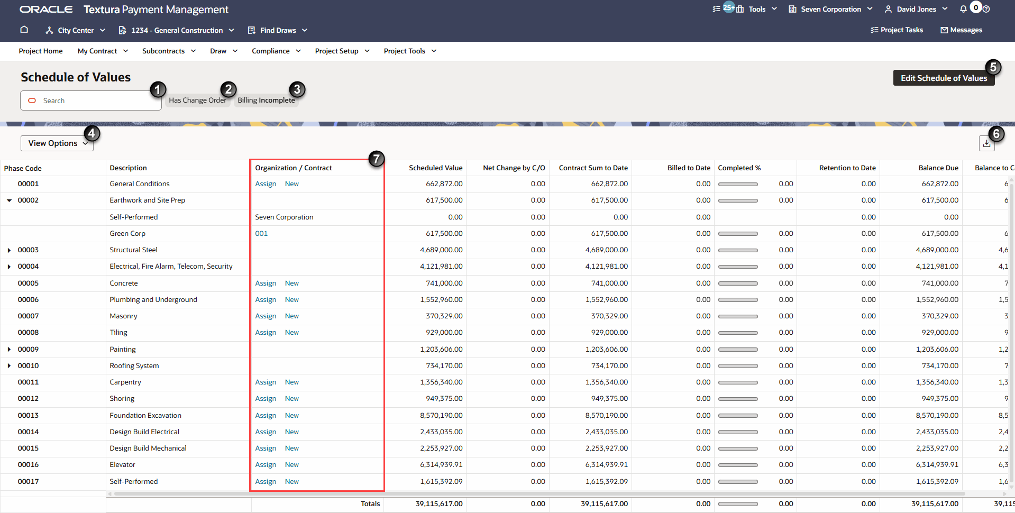Toggle the Has Change Order filter
Viewport: 1015px width, 513px height.
[x=197, y=100]
